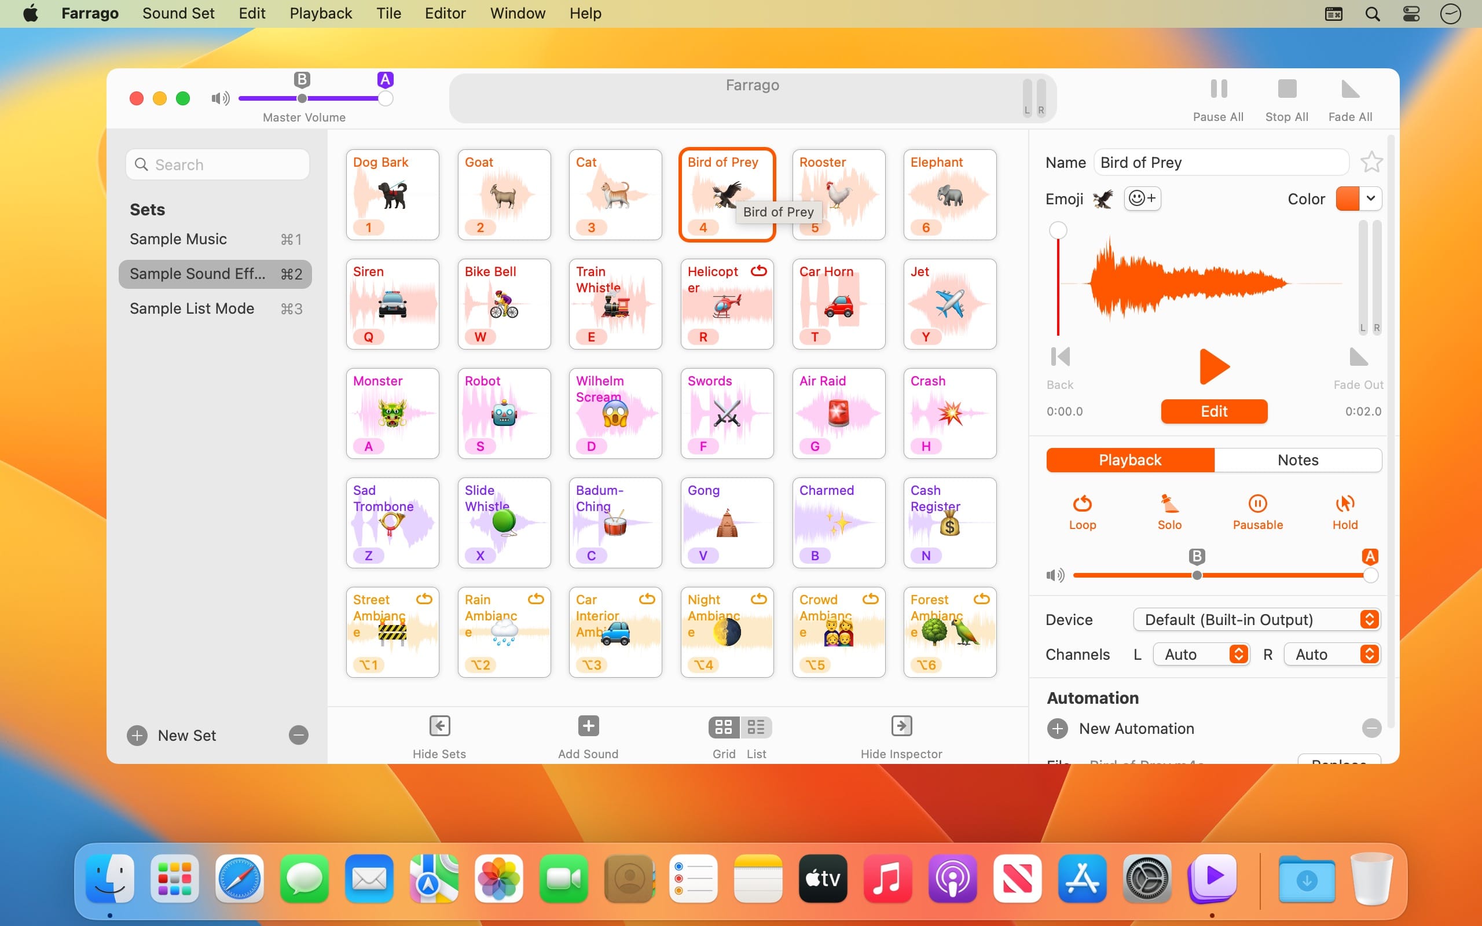Click the Master Volume slider handle
This screenshot has height=926, width=1482.
tap(385, 98)
